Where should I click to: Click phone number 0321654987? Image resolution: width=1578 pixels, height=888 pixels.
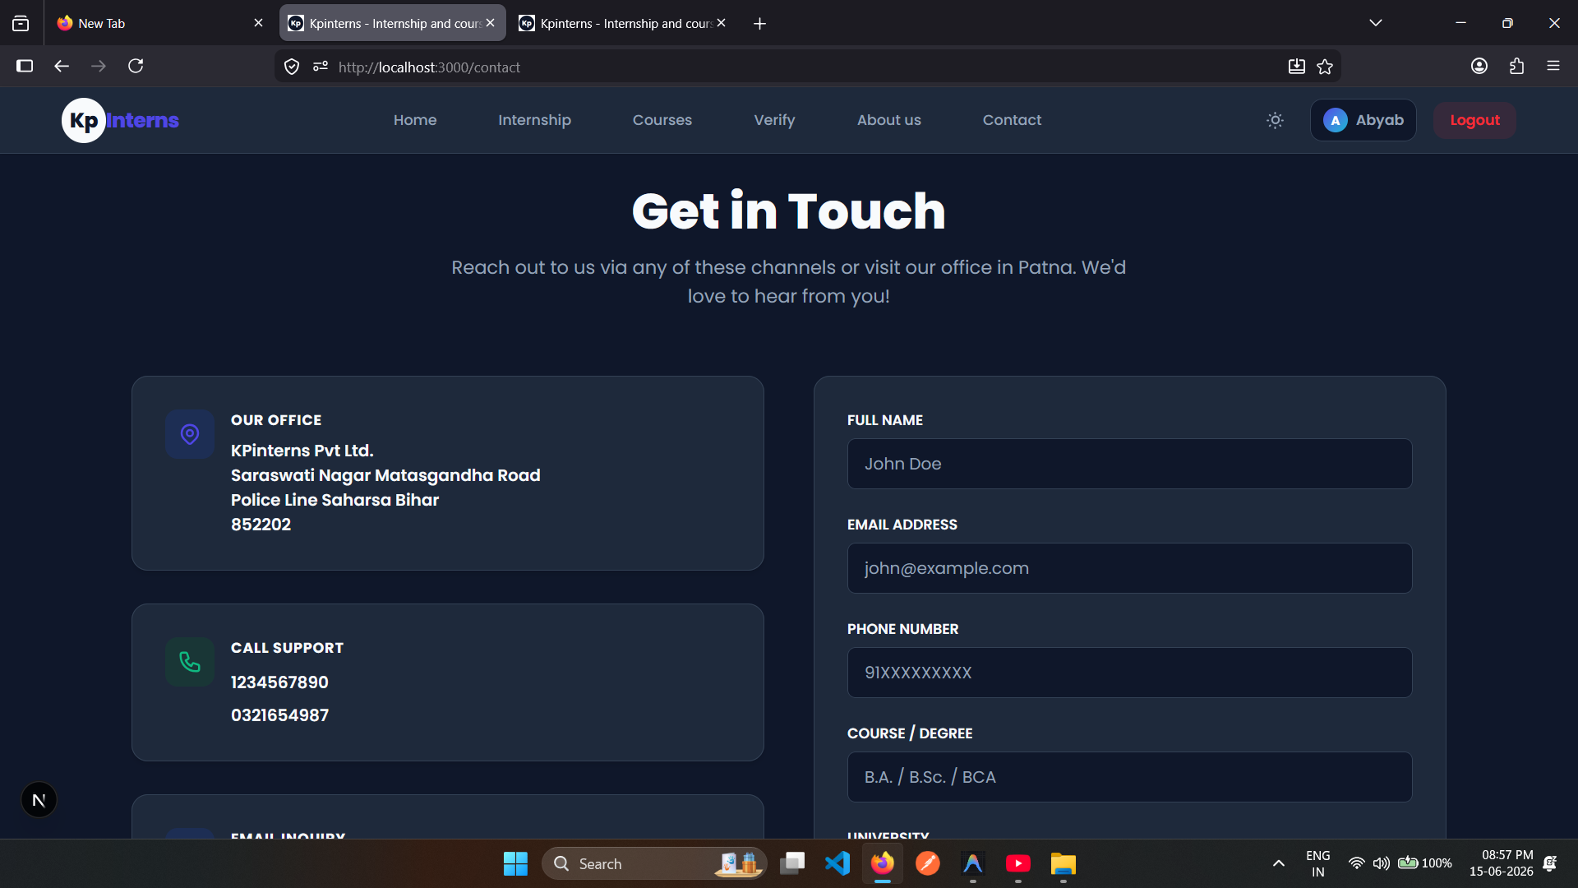click(x=279, y=715)
